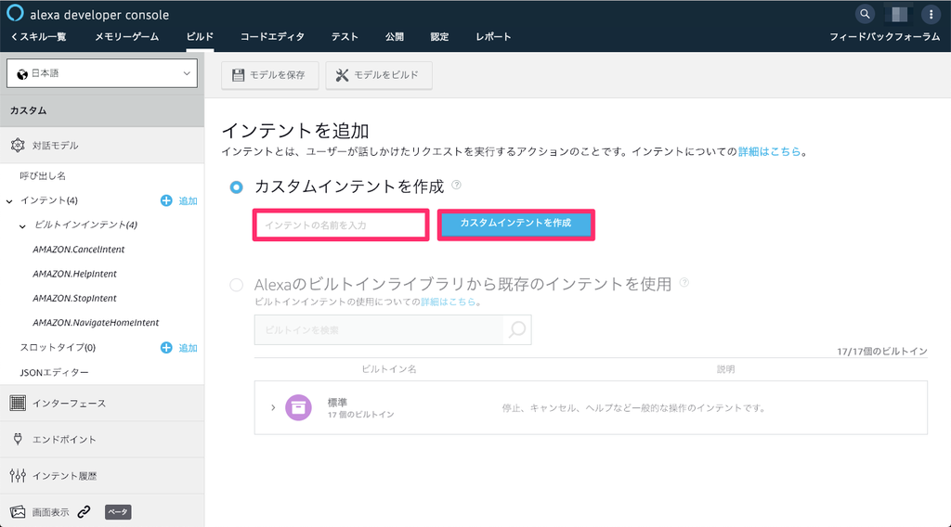
Task: Open the 日本語 language dropdown
Action: tap(102, 73)
